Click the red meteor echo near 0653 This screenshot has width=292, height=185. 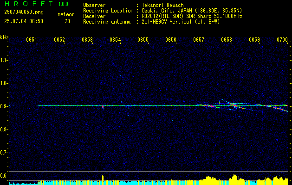103,107
